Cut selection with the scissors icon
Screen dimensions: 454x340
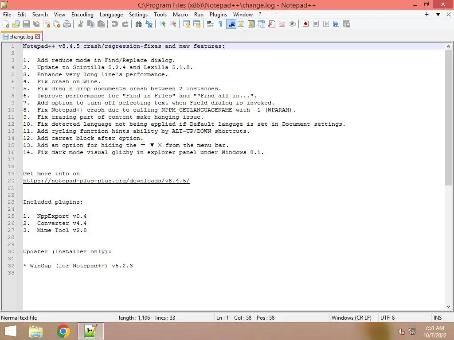tap(81, 24)
